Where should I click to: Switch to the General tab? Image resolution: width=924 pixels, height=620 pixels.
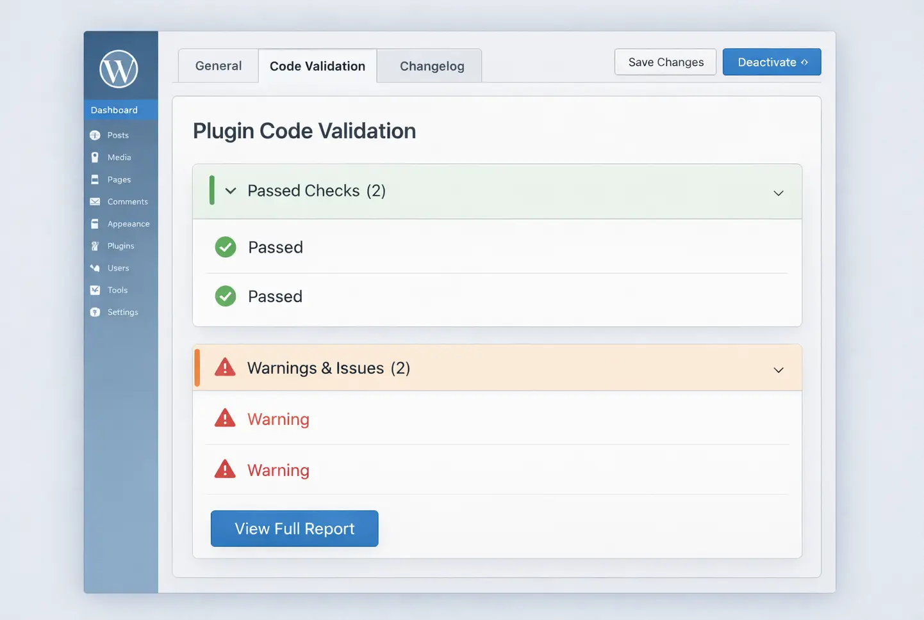[218, 65]
